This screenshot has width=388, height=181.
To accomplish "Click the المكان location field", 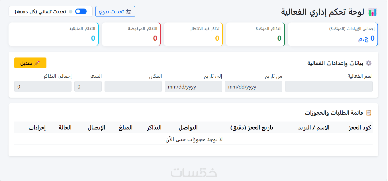I will coord(133,87).
